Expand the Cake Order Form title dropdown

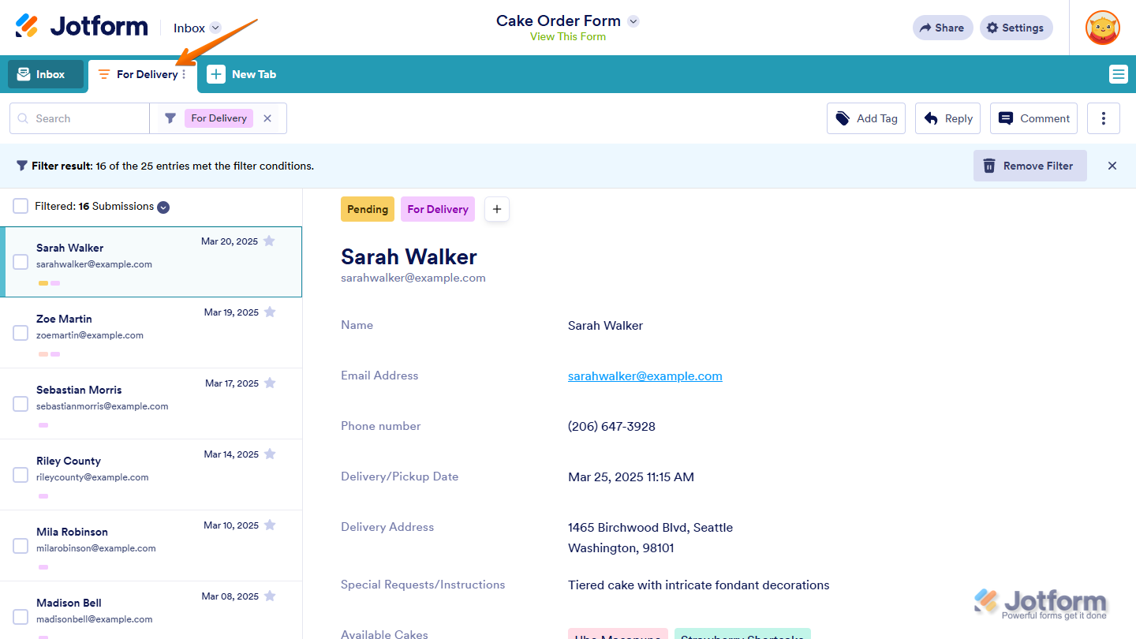click(x=633, y=21)
